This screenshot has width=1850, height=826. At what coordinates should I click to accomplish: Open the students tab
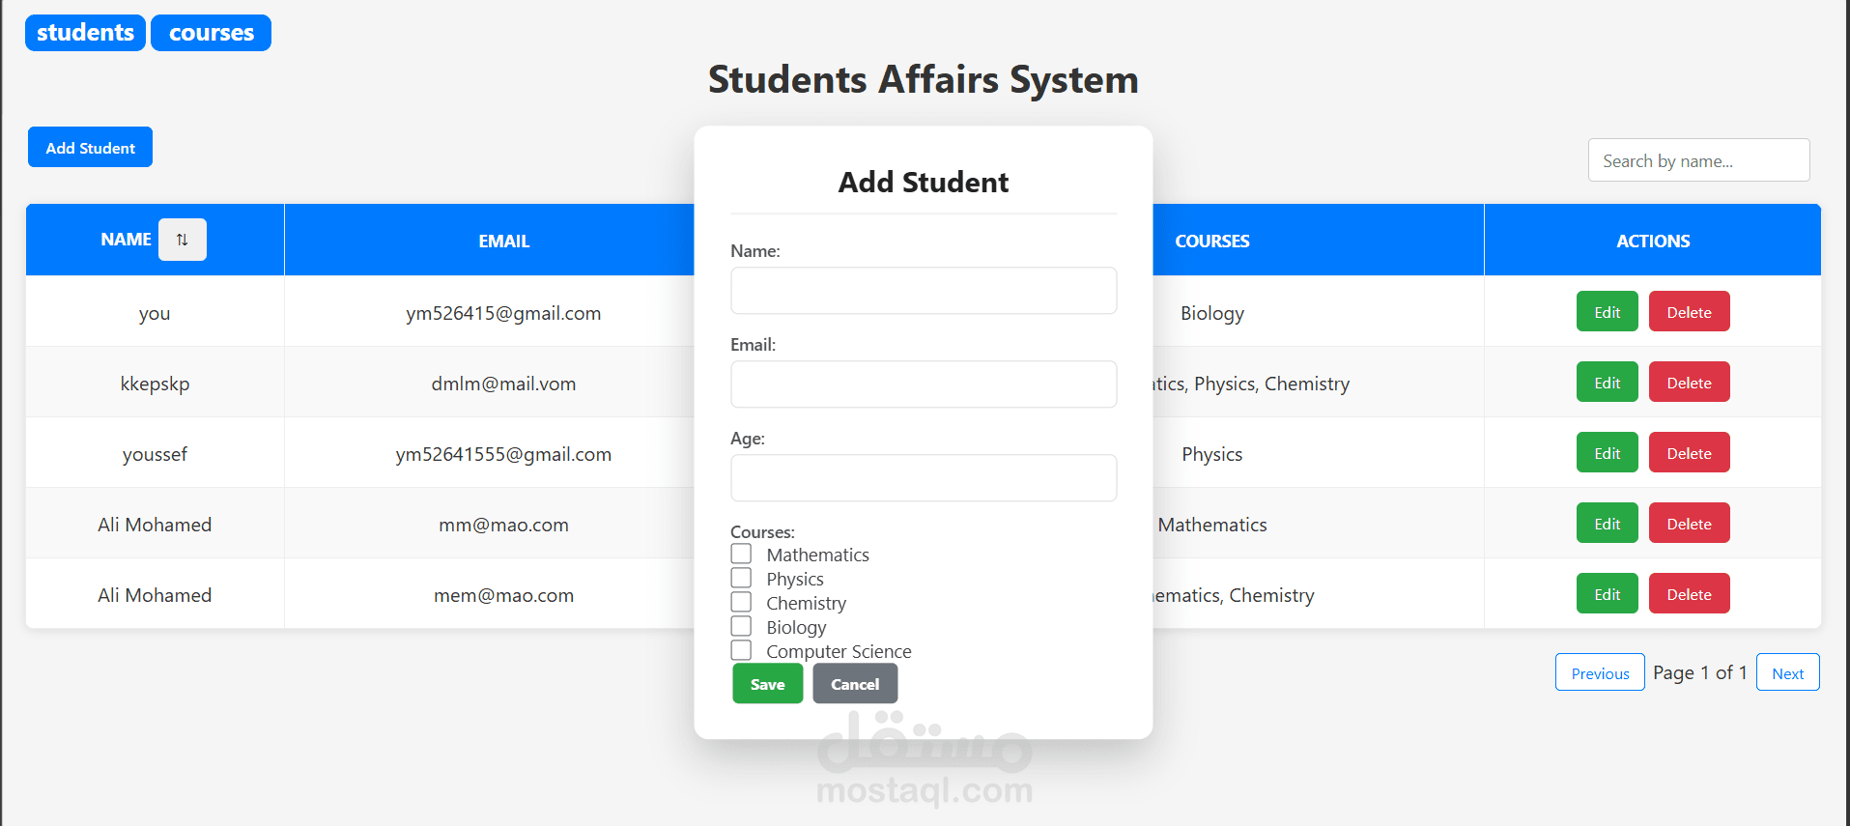(x=85, y=33)
